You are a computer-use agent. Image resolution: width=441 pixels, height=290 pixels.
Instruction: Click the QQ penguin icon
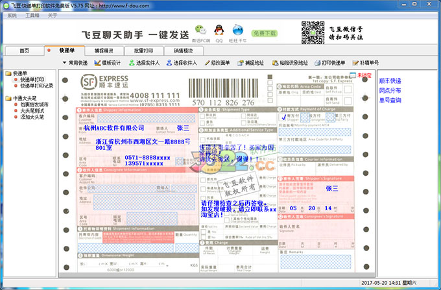click(x=220, y=30)
